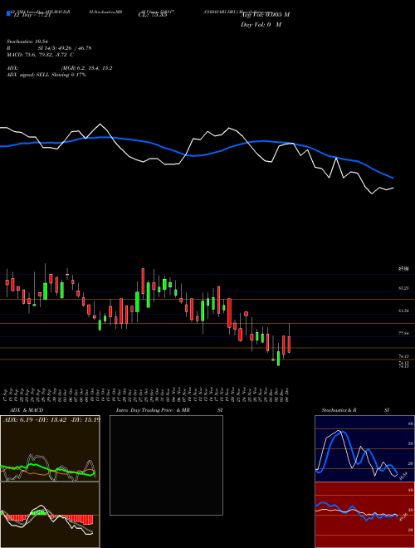
Task: Select the 'Day Vol: 0 M' text
Action: point(261,24)
